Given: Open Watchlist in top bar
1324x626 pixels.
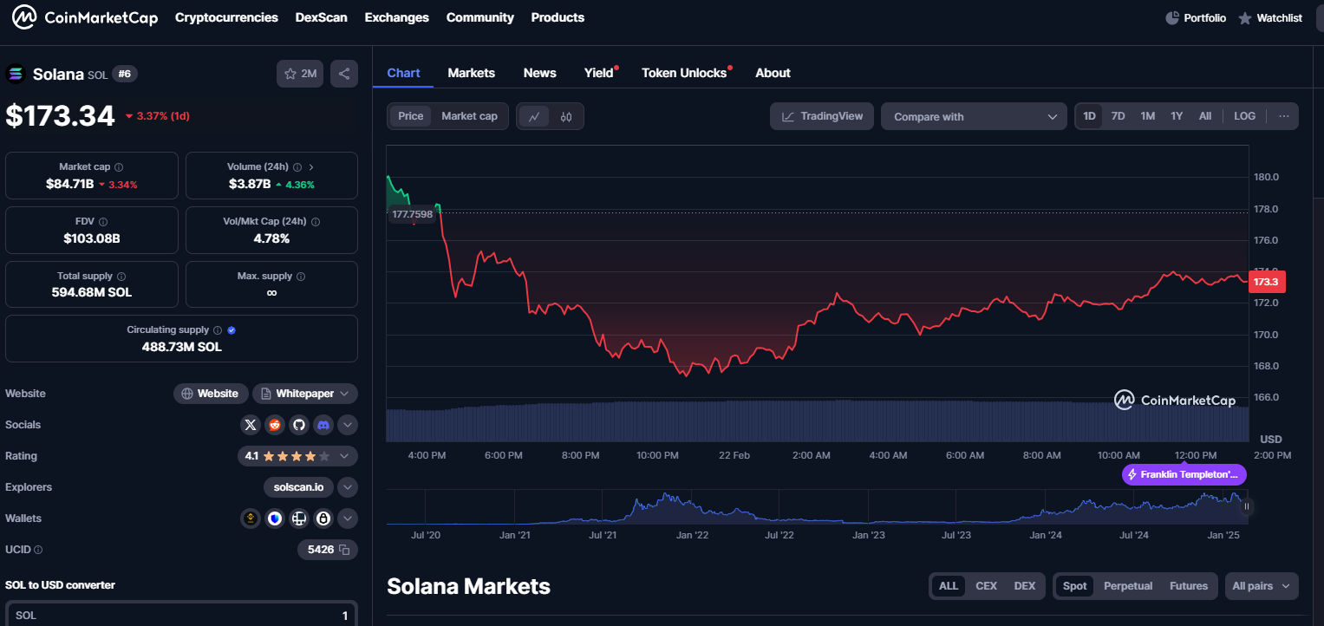Looking at the screenshot, I should click(x=1270, y=17).
